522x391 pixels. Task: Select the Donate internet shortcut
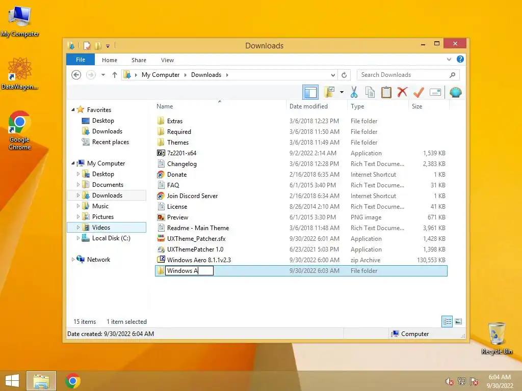pos(301,175)
